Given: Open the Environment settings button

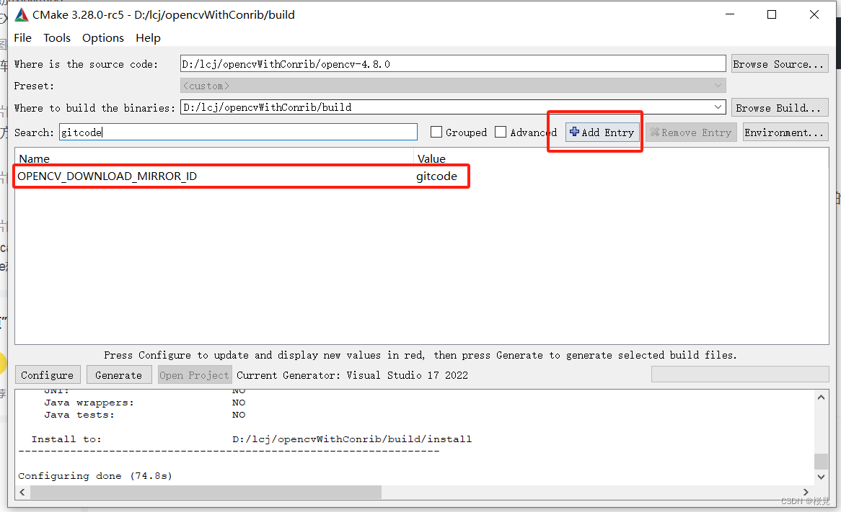Looking at the screenshot, I should tap(785, 133).
